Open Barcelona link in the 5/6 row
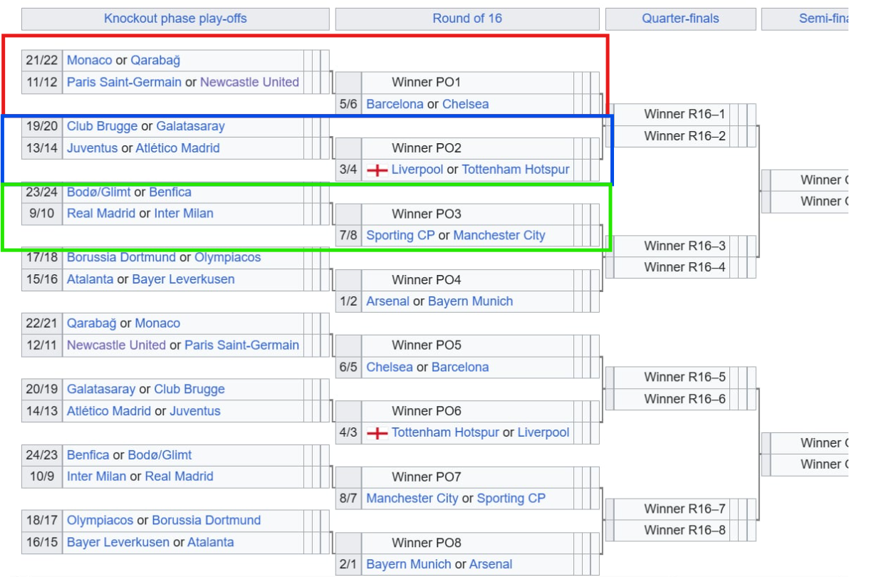 pos(395,104)
